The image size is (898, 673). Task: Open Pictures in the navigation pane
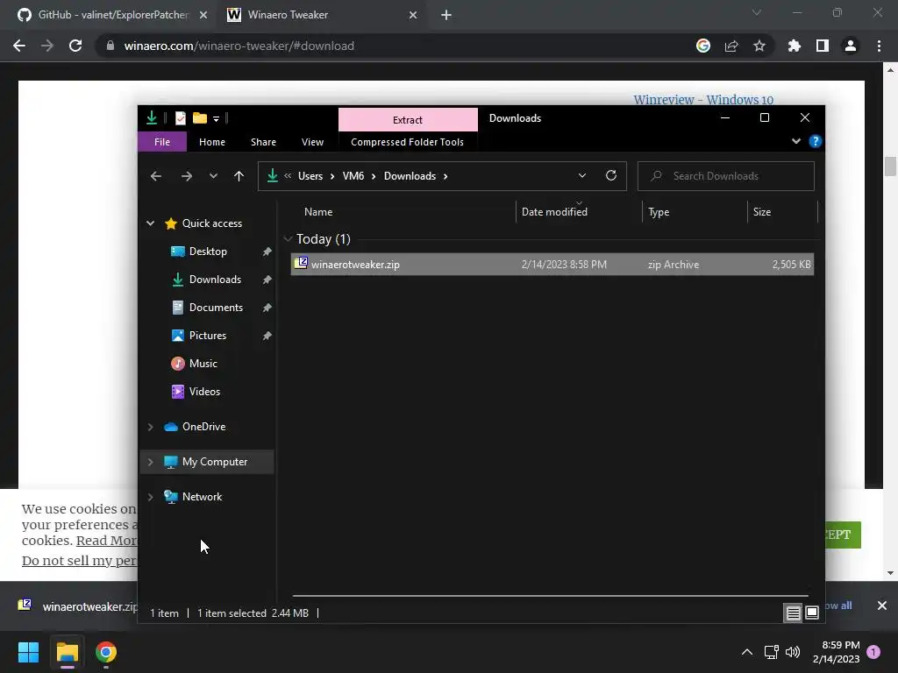pos(208,336)
